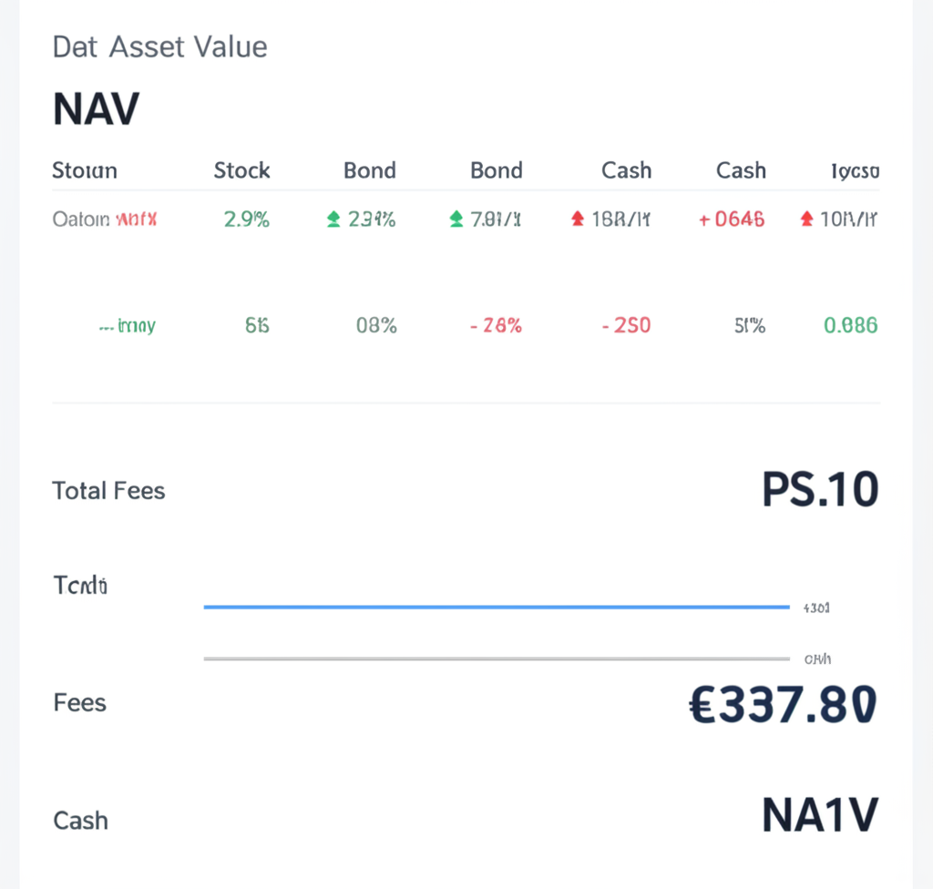Click the green up arrow beside 234%

tap(333, 219)
